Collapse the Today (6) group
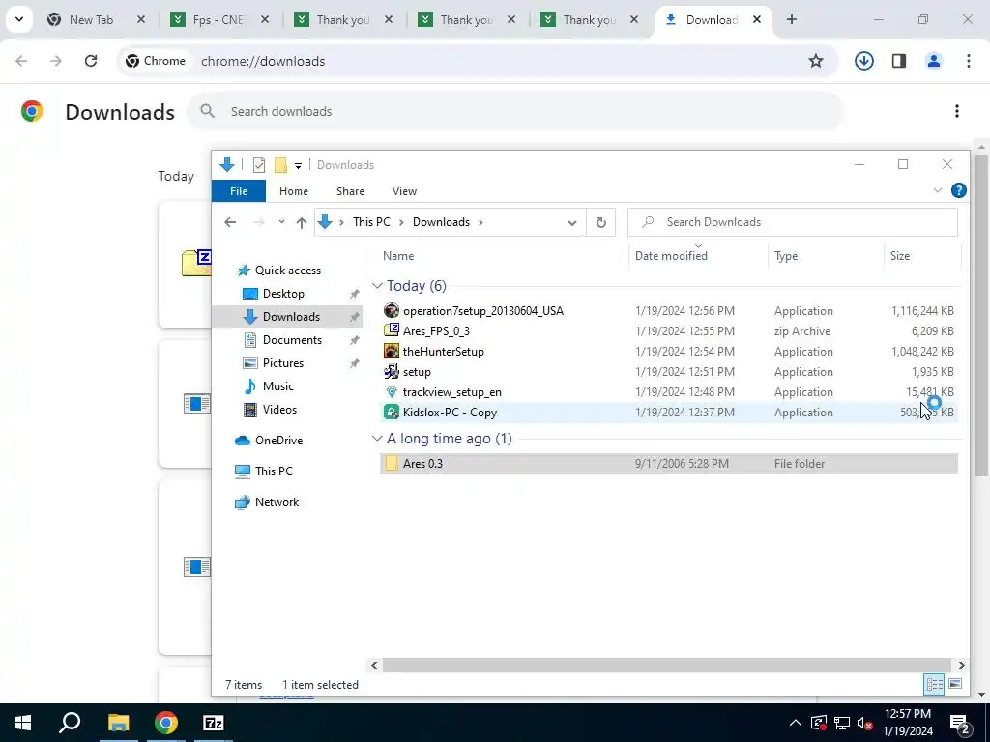 pos(378,286)
